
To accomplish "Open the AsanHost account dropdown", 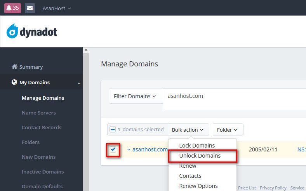I will pos(57,8).
